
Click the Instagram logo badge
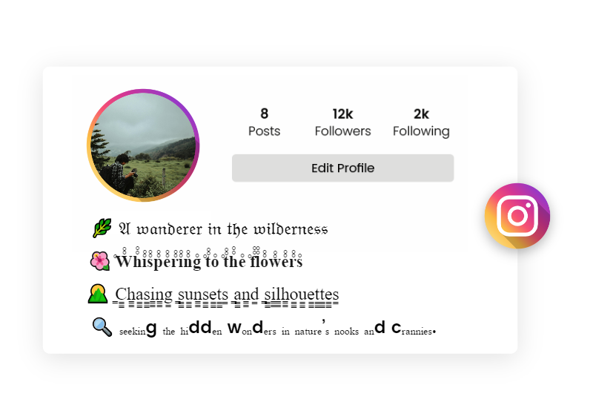point(517,216)
